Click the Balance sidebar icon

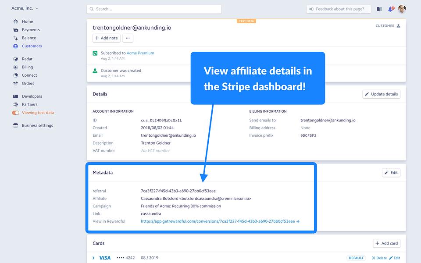pos(16,38)
